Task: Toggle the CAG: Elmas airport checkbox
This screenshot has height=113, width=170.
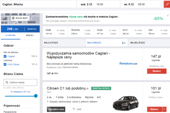Action: (5, 64)
